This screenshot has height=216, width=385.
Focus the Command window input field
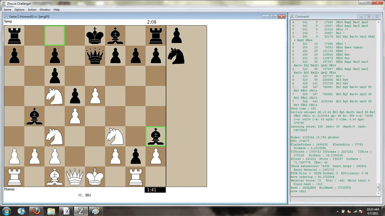[335, 200]
